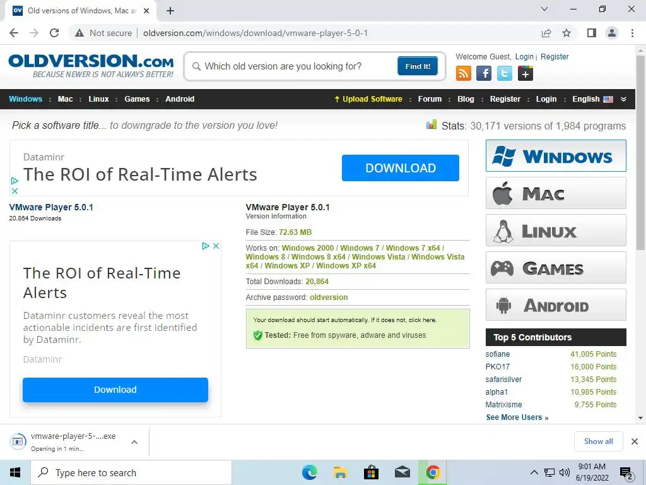Click AdChoices triangle on banner ad
This screenshot has height=485, width=646.
(x=15, y=181)
